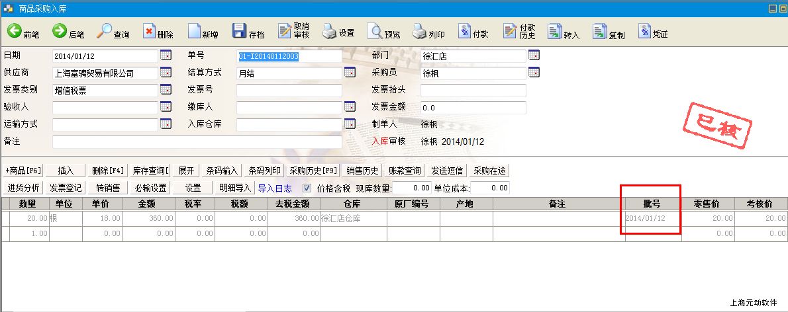Image resolution: width=788 pixels, height=312 pixels.
Task: Open the date picker beside 日期 field
Action: (166, 56)
